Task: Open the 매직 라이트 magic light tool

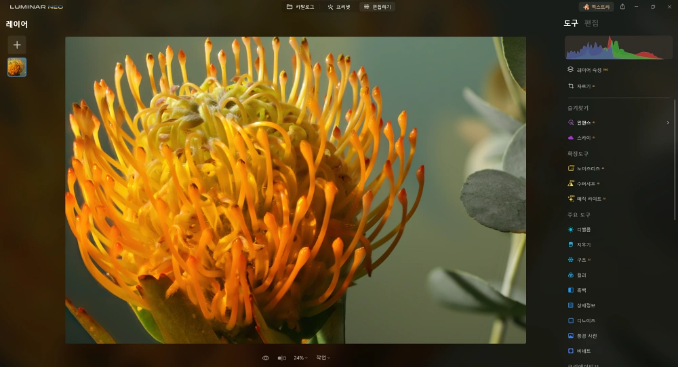Action: pos(586,199)
